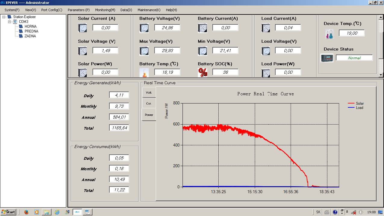Screen dimensions: 384x216
Task: Click the blue Load legend entry
Action: (x=356, y=107)
